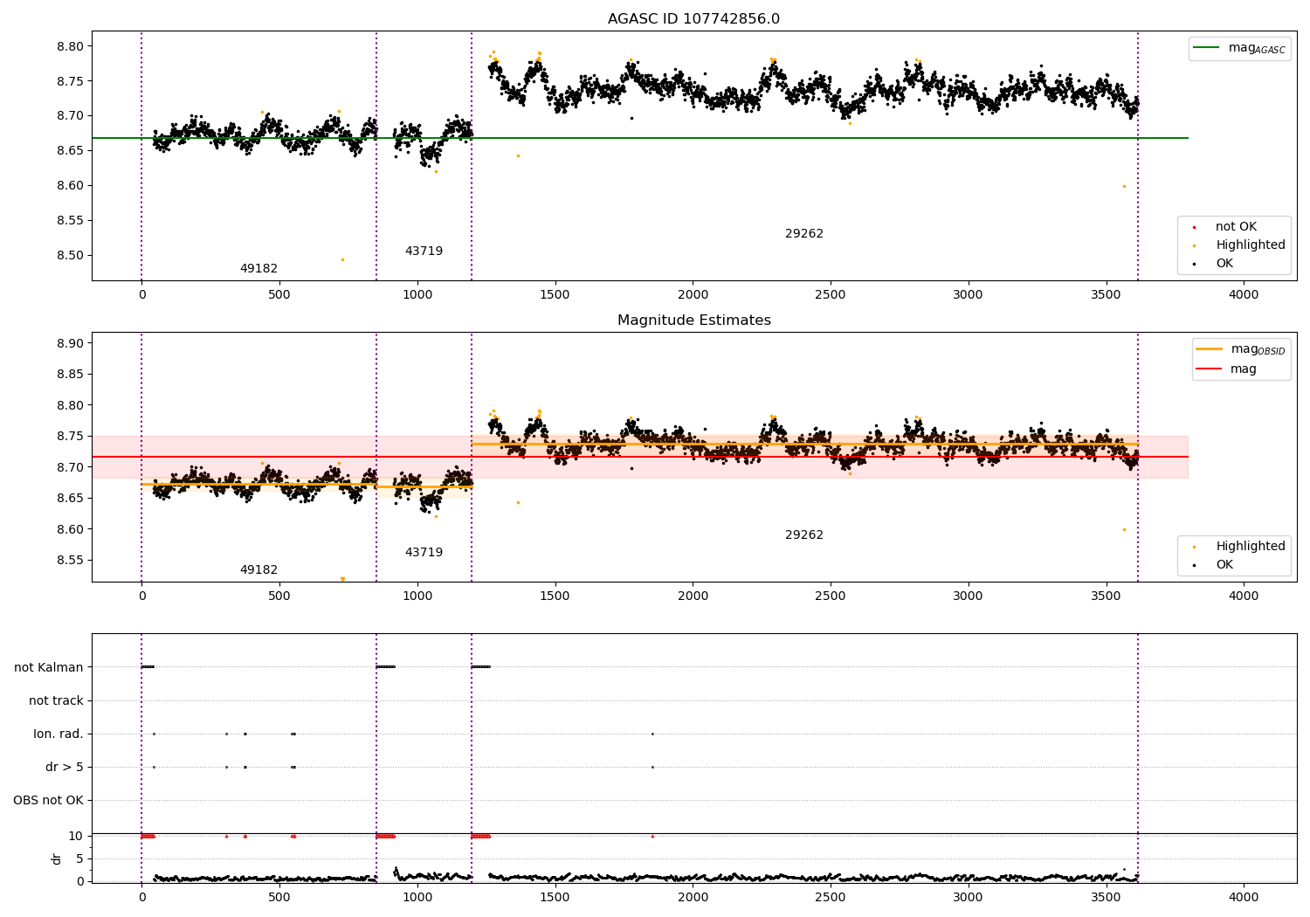
Task: Click the 'not track' axis label
Action: 56,701
